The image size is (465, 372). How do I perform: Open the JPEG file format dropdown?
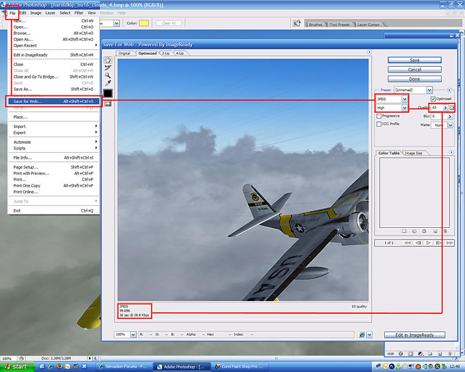[405, 99]
